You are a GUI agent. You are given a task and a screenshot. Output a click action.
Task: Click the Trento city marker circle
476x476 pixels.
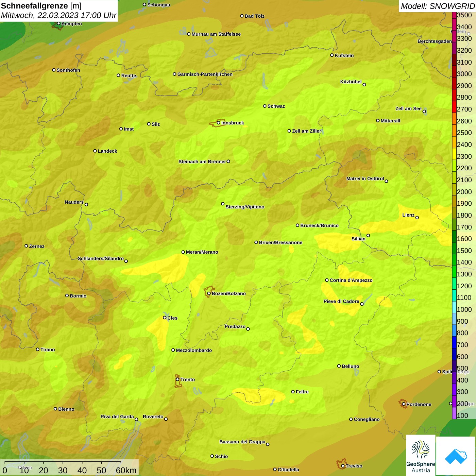pos(177,379)
